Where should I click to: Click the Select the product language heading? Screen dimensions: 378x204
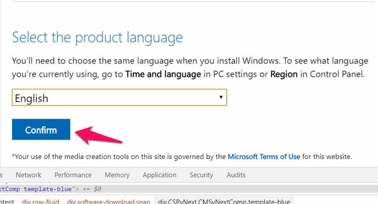98,38
